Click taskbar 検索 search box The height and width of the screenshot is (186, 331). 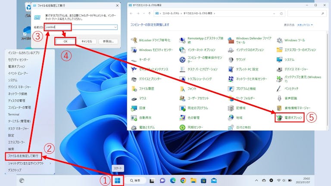click(135, 180)
